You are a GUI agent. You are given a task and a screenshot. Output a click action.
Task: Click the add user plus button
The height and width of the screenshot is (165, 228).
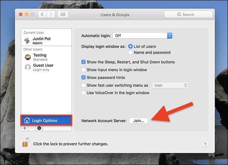(25, 128)
